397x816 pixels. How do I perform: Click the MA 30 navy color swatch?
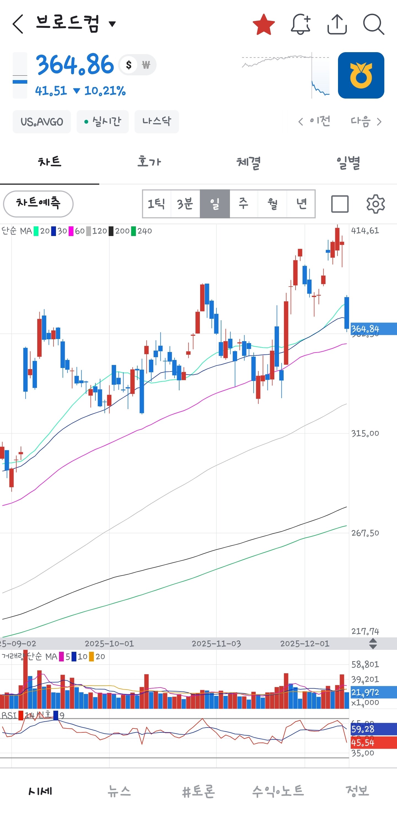click(x=53, y=231)
